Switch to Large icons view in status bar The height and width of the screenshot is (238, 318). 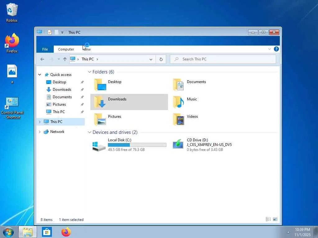tap(275, 219)
